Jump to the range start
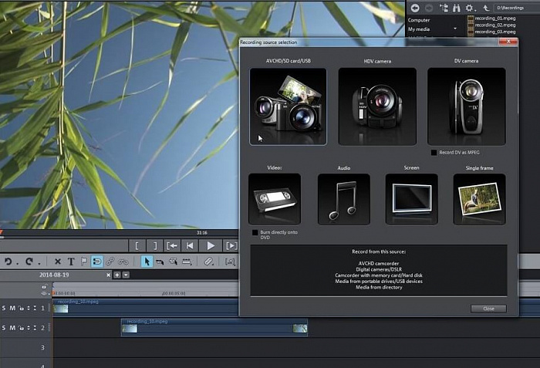The image size is (540, 368). pos(172,246)
